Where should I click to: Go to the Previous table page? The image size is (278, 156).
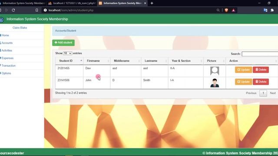(x=251, y=93)
